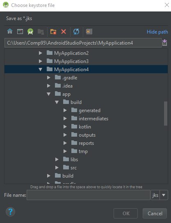Expand the .idea folder arrow
Viewport: 171px width, 223px height.
coord(48,86)
